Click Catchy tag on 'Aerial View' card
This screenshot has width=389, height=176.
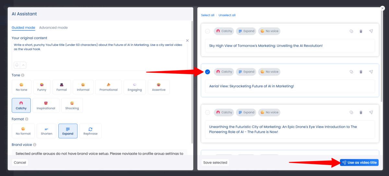tap(224, 72)
